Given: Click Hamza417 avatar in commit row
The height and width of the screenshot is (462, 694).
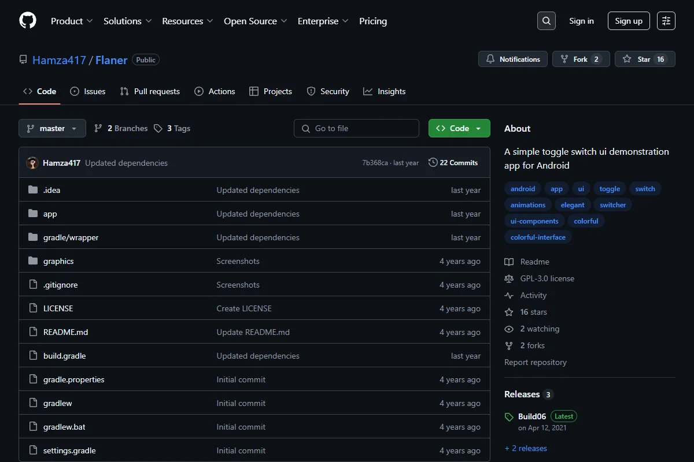Looking at the screenshot, I should coord(32,163).
